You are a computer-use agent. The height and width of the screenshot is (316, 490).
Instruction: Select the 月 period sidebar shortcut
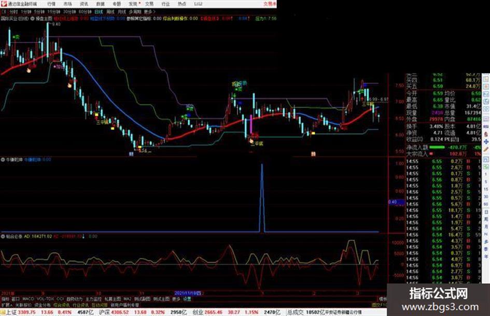486,227
